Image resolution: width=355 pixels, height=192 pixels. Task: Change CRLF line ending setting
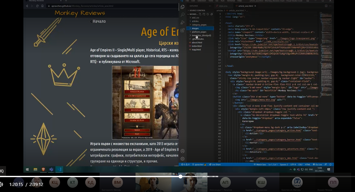coord(300,164)
